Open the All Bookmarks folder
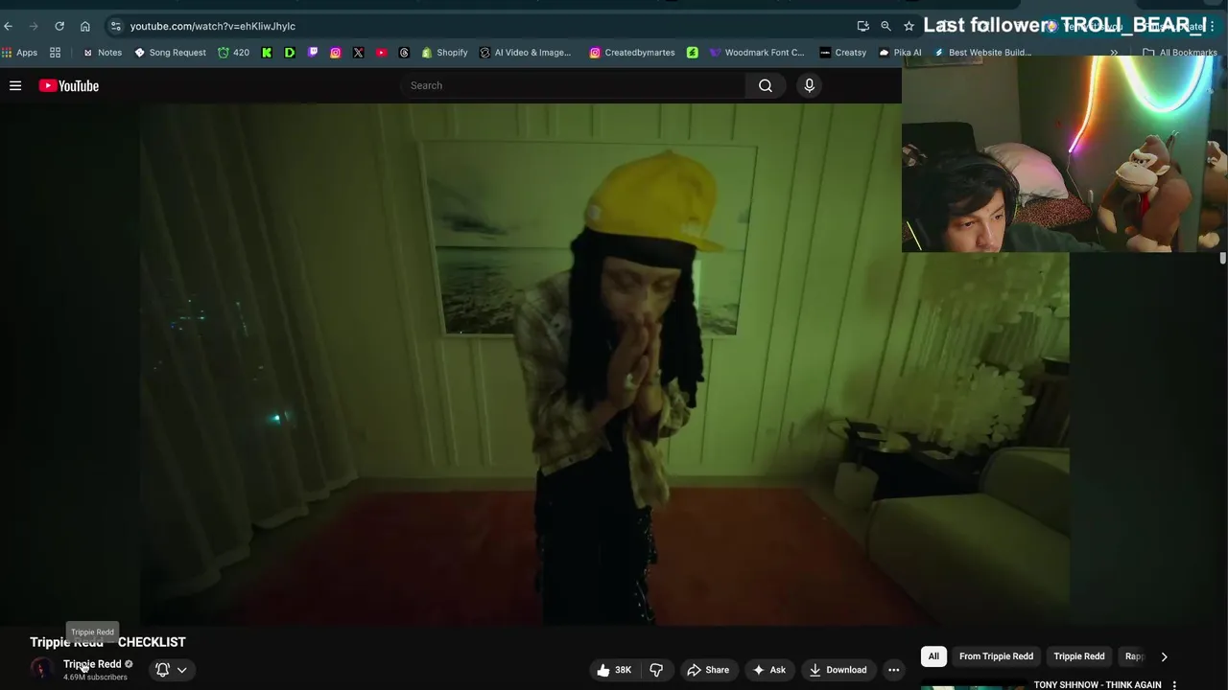The image size is (1228, 690). point(1180,53)
